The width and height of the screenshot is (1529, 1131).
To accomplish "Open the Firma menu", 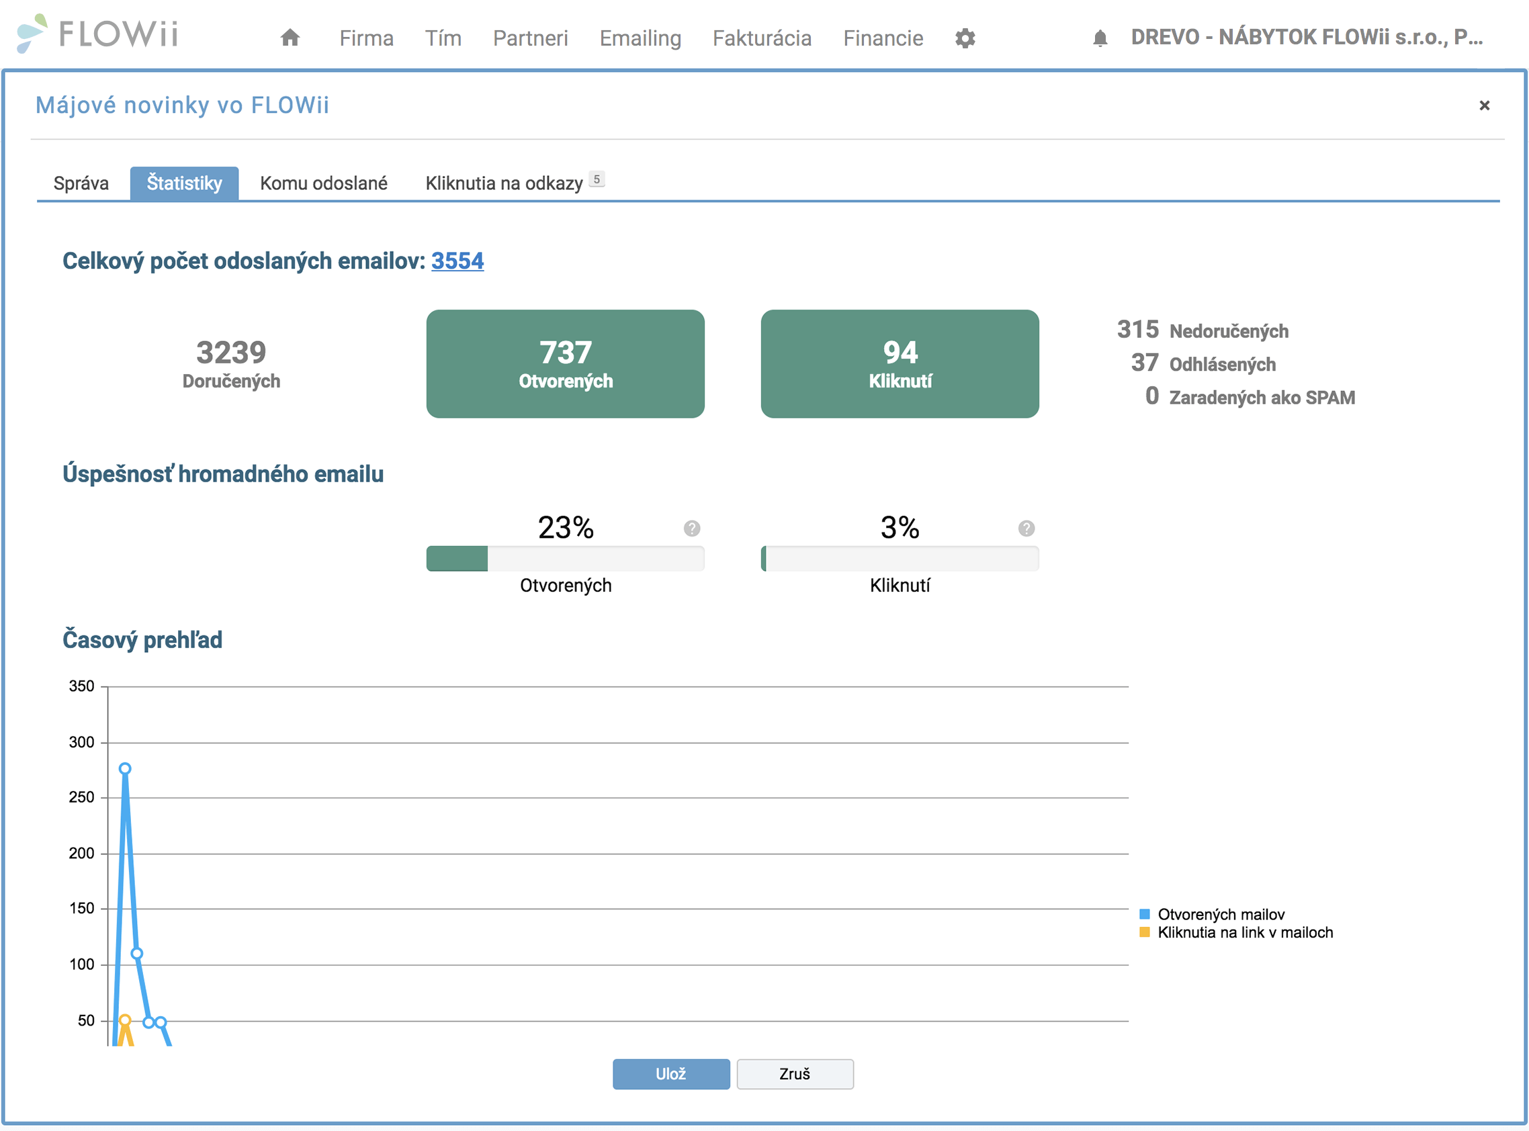I will [x=366, y=38].
